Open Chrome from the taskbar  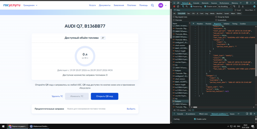(18, 126)
